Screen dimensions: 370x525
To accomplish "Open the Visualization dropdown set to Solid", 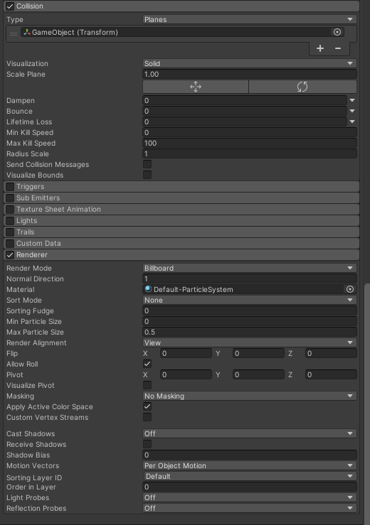I will point(250,63).
